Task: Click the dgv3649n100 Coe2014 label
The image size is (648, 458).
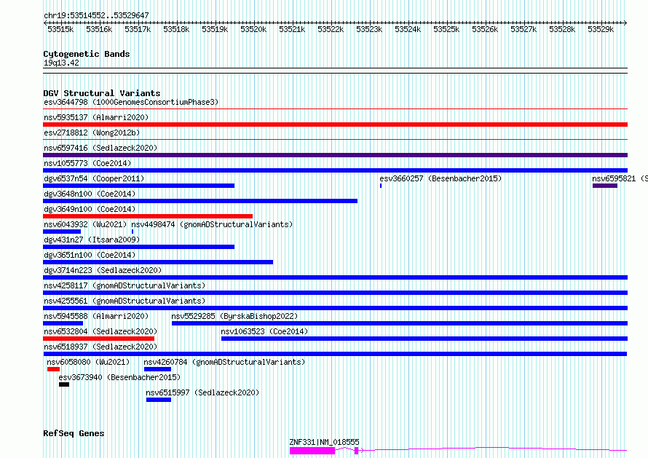Action: click(x=90, y=209)
